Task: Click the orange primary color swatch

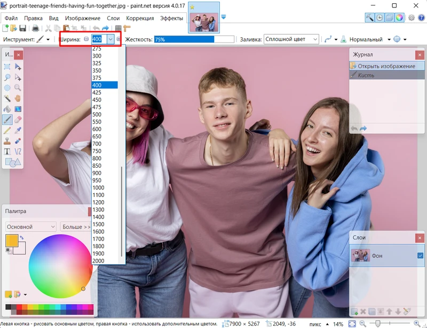Action: coord(12,241)
